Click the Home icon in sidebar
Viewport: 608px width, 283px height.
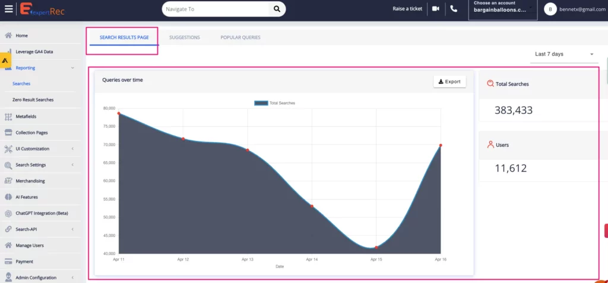(x=8, y=36)
